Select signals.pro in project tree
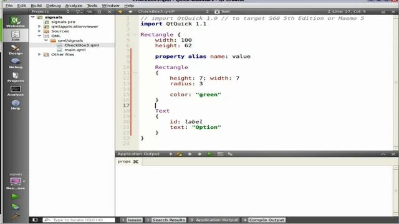This screenshot has height=224, width=399. (x=63, y=22)
